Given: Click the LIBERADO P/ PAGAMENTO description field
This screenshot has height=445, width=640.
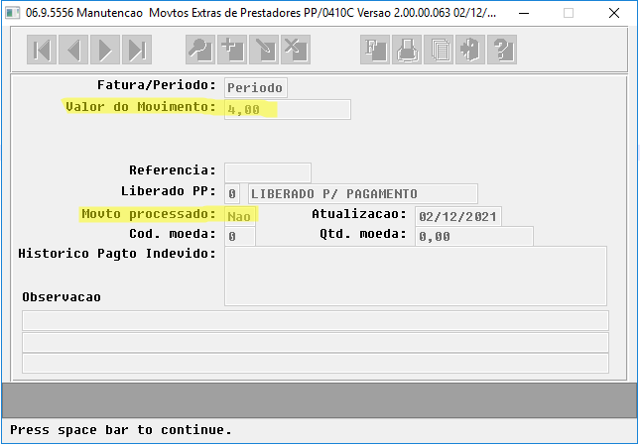Looking at the screenshot, I should [x=363, y=194].
